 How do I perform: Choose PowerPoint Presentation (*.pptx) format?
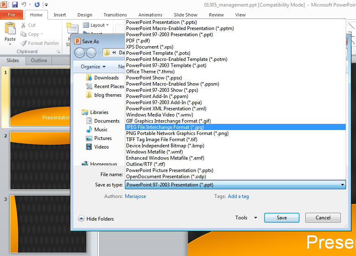[x=235, y=22]
